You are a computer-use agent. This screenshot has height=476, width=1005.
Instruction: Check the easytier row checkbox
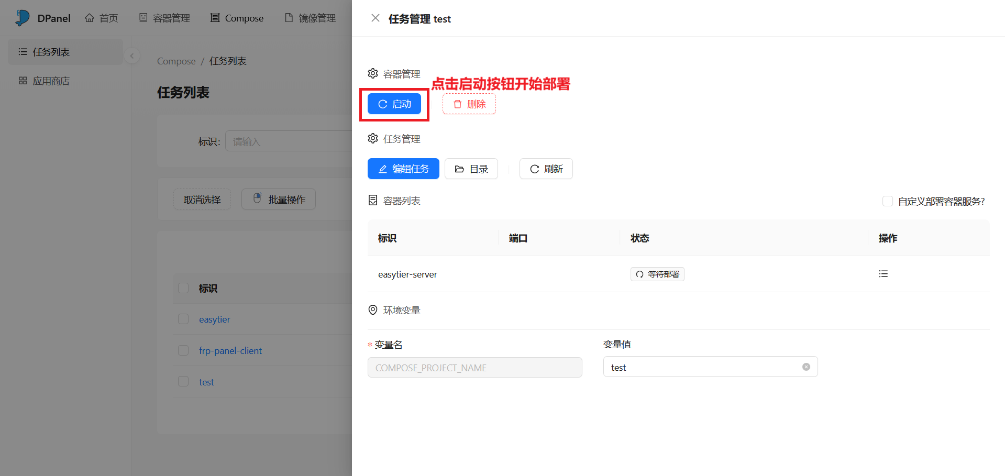183,319
